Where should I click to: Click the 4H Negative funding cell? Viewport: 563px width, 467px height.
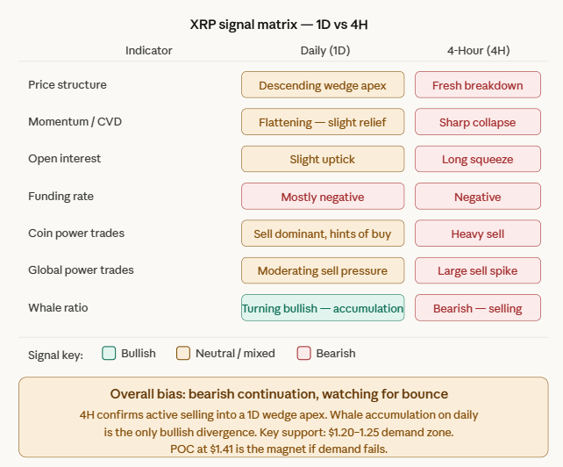pos(477,197)
